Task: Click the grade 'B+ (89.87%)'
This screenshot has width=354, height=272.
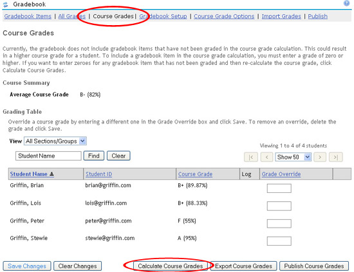Action: click(x=192, y=185)
